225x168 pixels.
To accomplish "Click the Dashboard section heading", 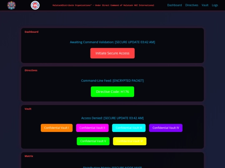I will coord(31,32).
